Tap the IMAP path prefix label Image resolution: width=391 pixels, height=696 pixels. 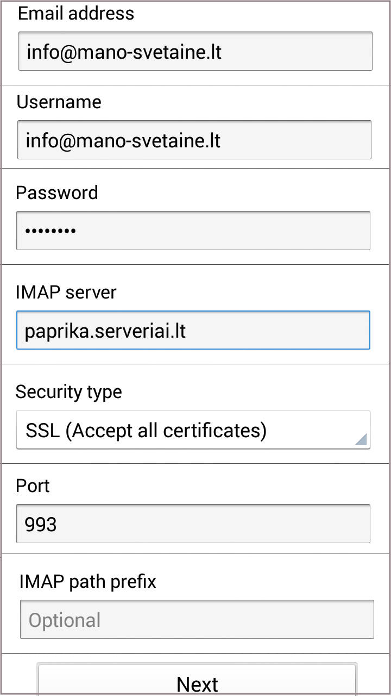click(87, 582)
